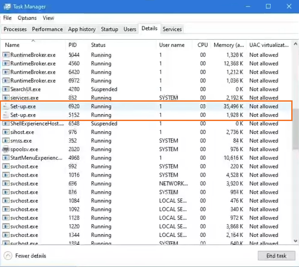The image size is (299, 267).
Task: Click the scrollbar down arrow
Action: click(296, 241)
